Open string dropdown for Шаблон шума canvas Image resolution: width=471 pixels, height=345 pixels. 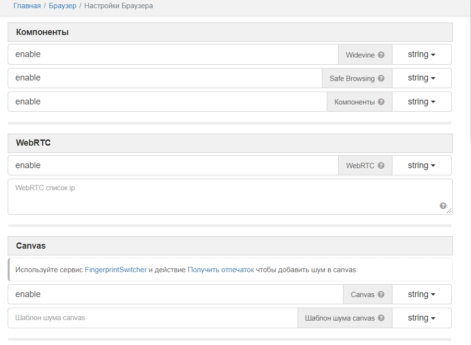(421, 318)
